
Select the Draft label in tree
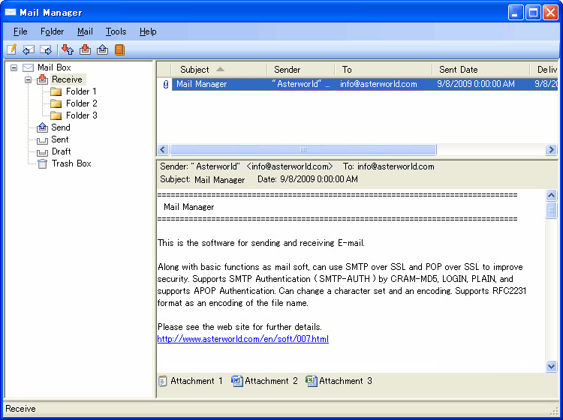[x=62, y=151]
